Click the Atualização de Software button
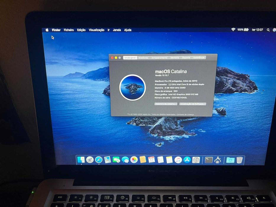This screenshot has height=207, width=276. click(193, 104)
